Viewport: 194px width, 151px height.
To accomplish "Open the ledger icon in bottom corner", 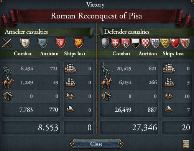I will pos(186,144).
